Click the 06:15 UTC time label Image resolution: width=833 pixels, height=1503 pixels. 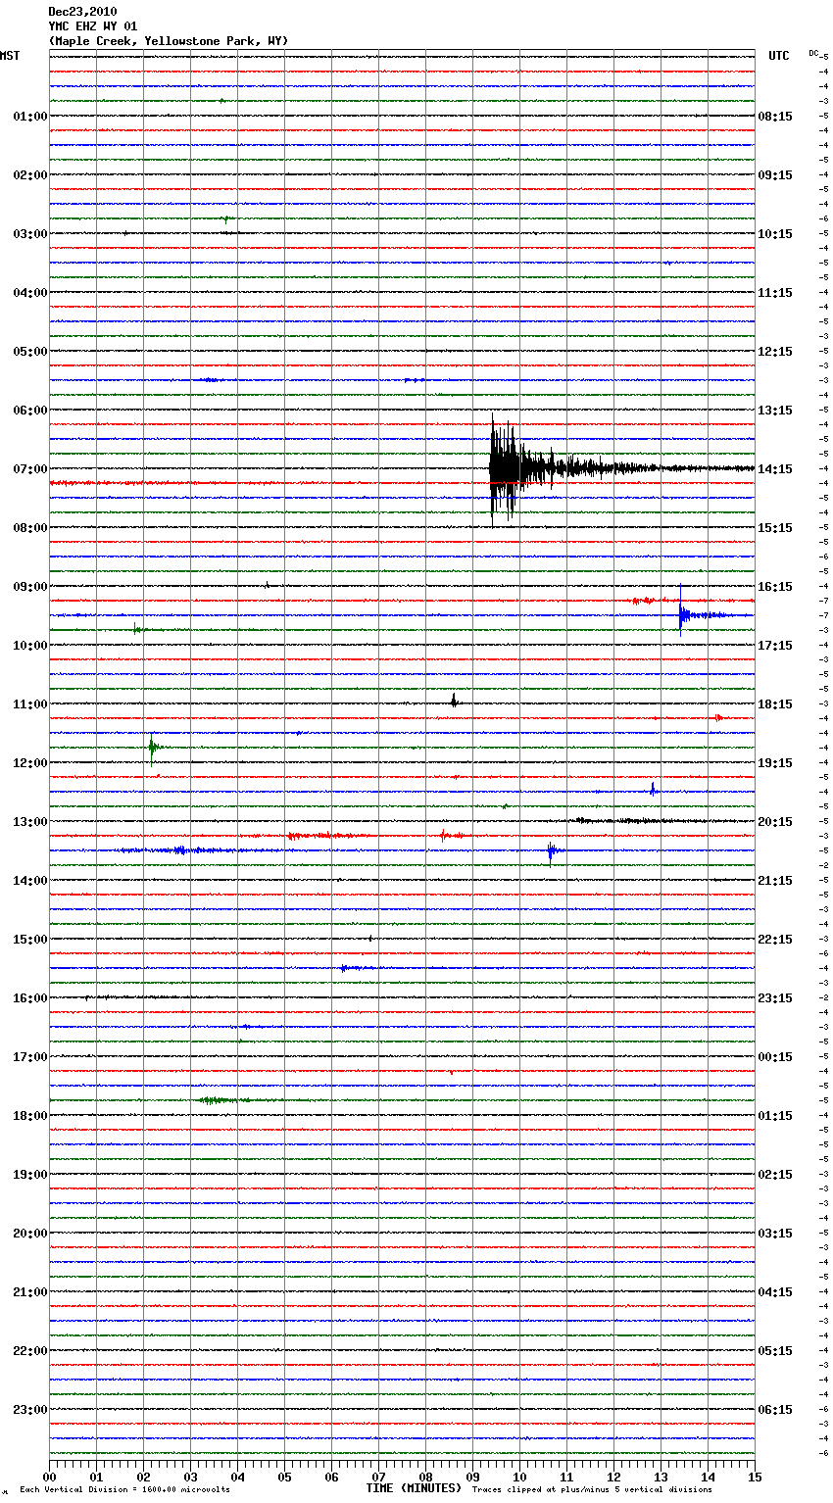(x=775, y=1410)
